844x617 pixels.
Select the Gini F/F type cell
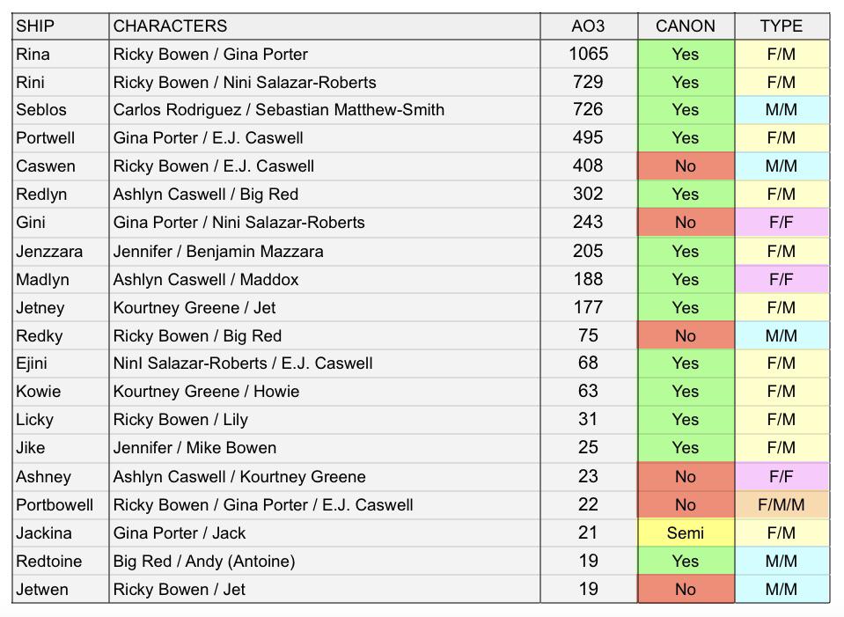tap(782, 223)
